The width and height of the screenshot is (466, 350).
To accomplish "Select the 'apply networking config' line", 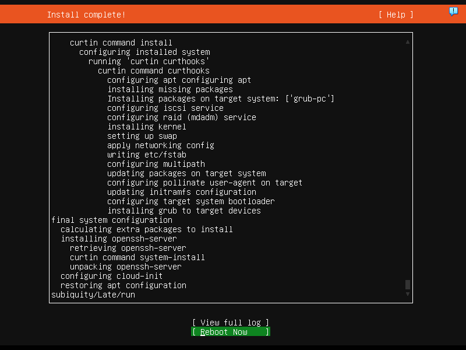I will 161,145.
